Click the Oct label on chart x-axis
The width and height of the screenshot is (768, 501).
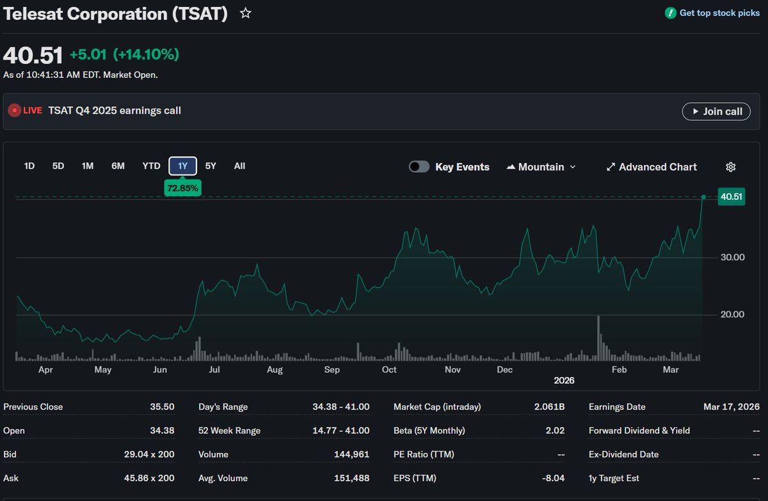389,370
